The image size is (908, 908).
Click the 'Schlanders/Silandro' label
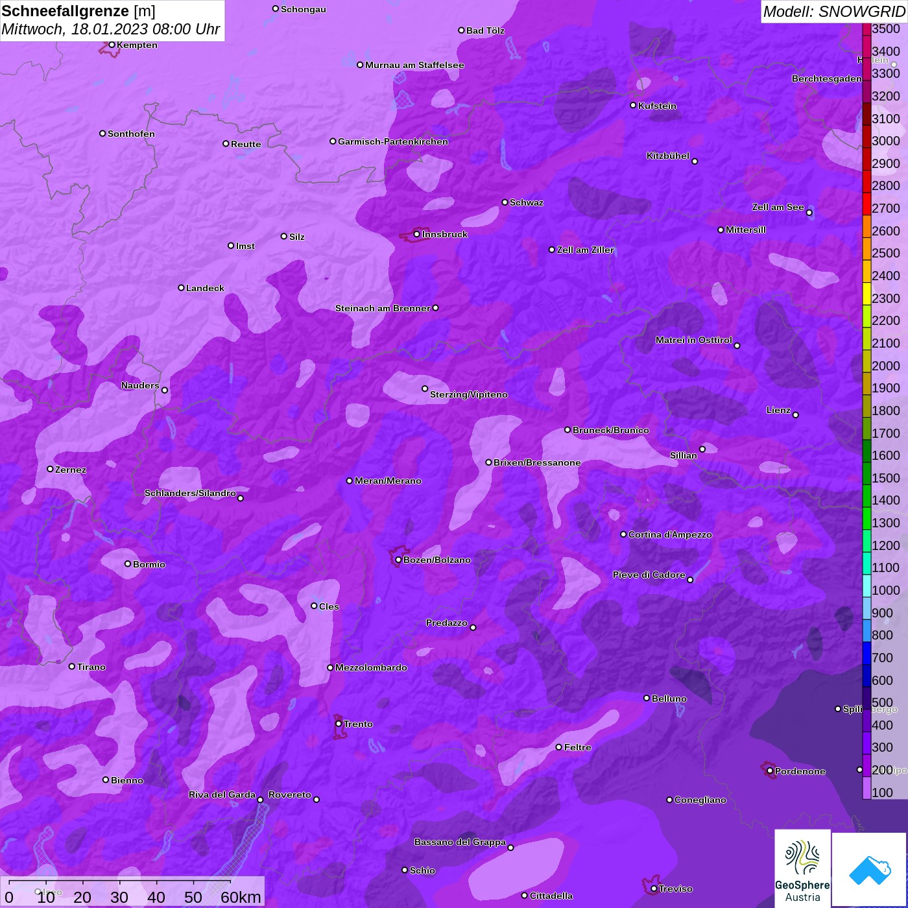(190, 493)
